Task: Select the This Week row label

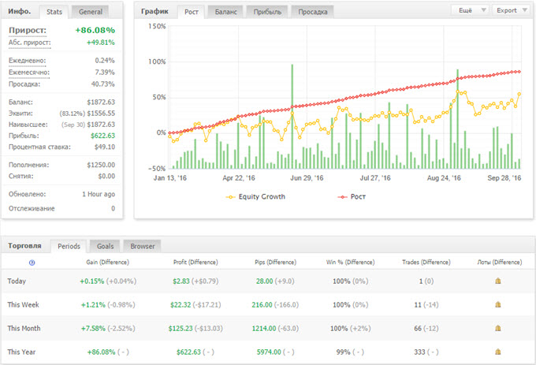Action: click(x=23, y=304)
